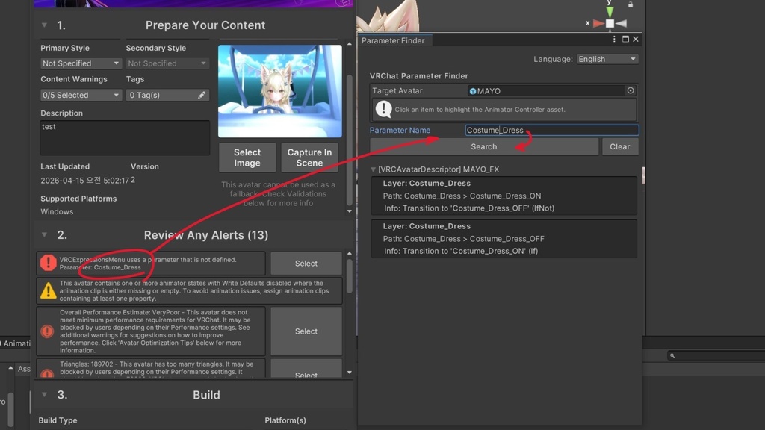Select the Parameter Finder tab
The width and height of the screenshot is (765, 430).
394,40
